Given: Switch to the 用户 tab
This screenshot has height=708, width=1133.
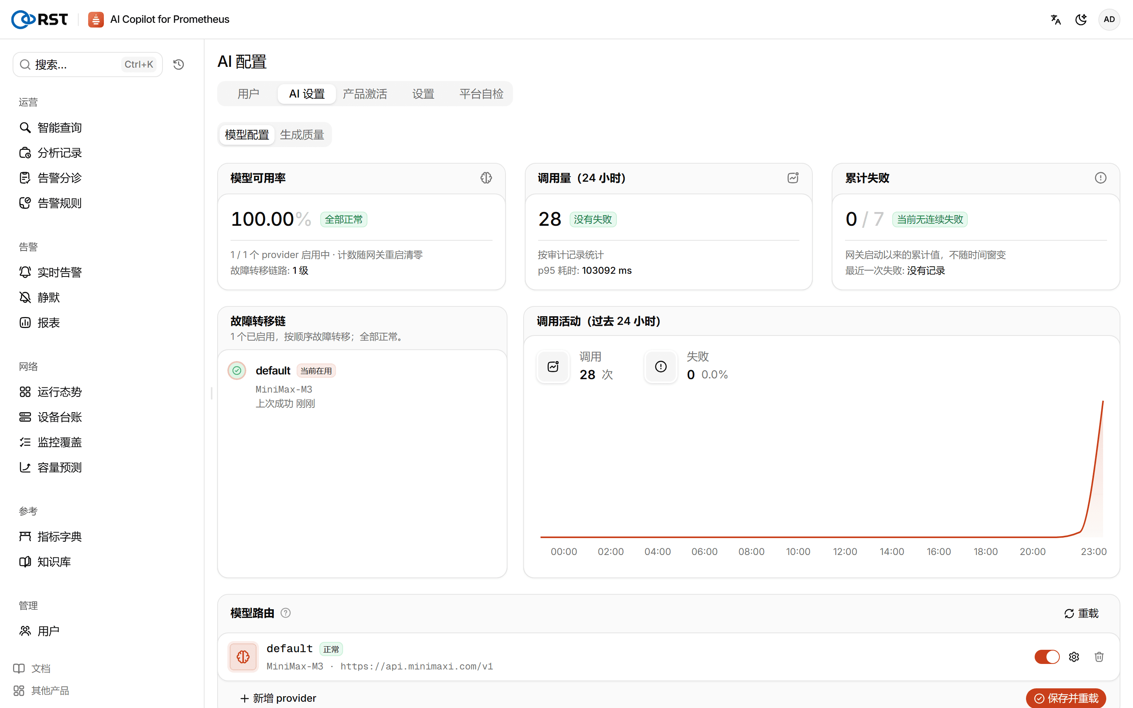Looking at the screenshot, I should click(x=248, y=94).
